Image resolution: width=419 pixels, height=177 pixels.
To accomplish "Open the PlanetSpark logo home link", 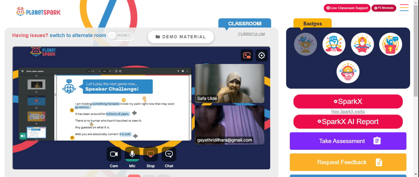I will pos(38,11).
